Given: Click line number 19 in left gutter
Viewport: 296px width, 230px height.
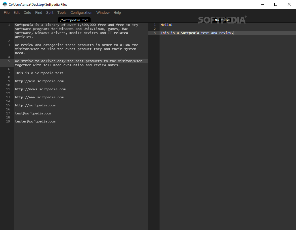Looking at the screenshot, I should pyautogui.click(x=8, y=122).
